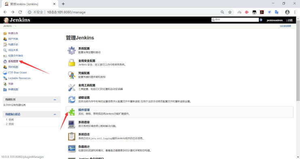
Task: Open the 检查文件指纹 link
Action: tap(15, 56)
